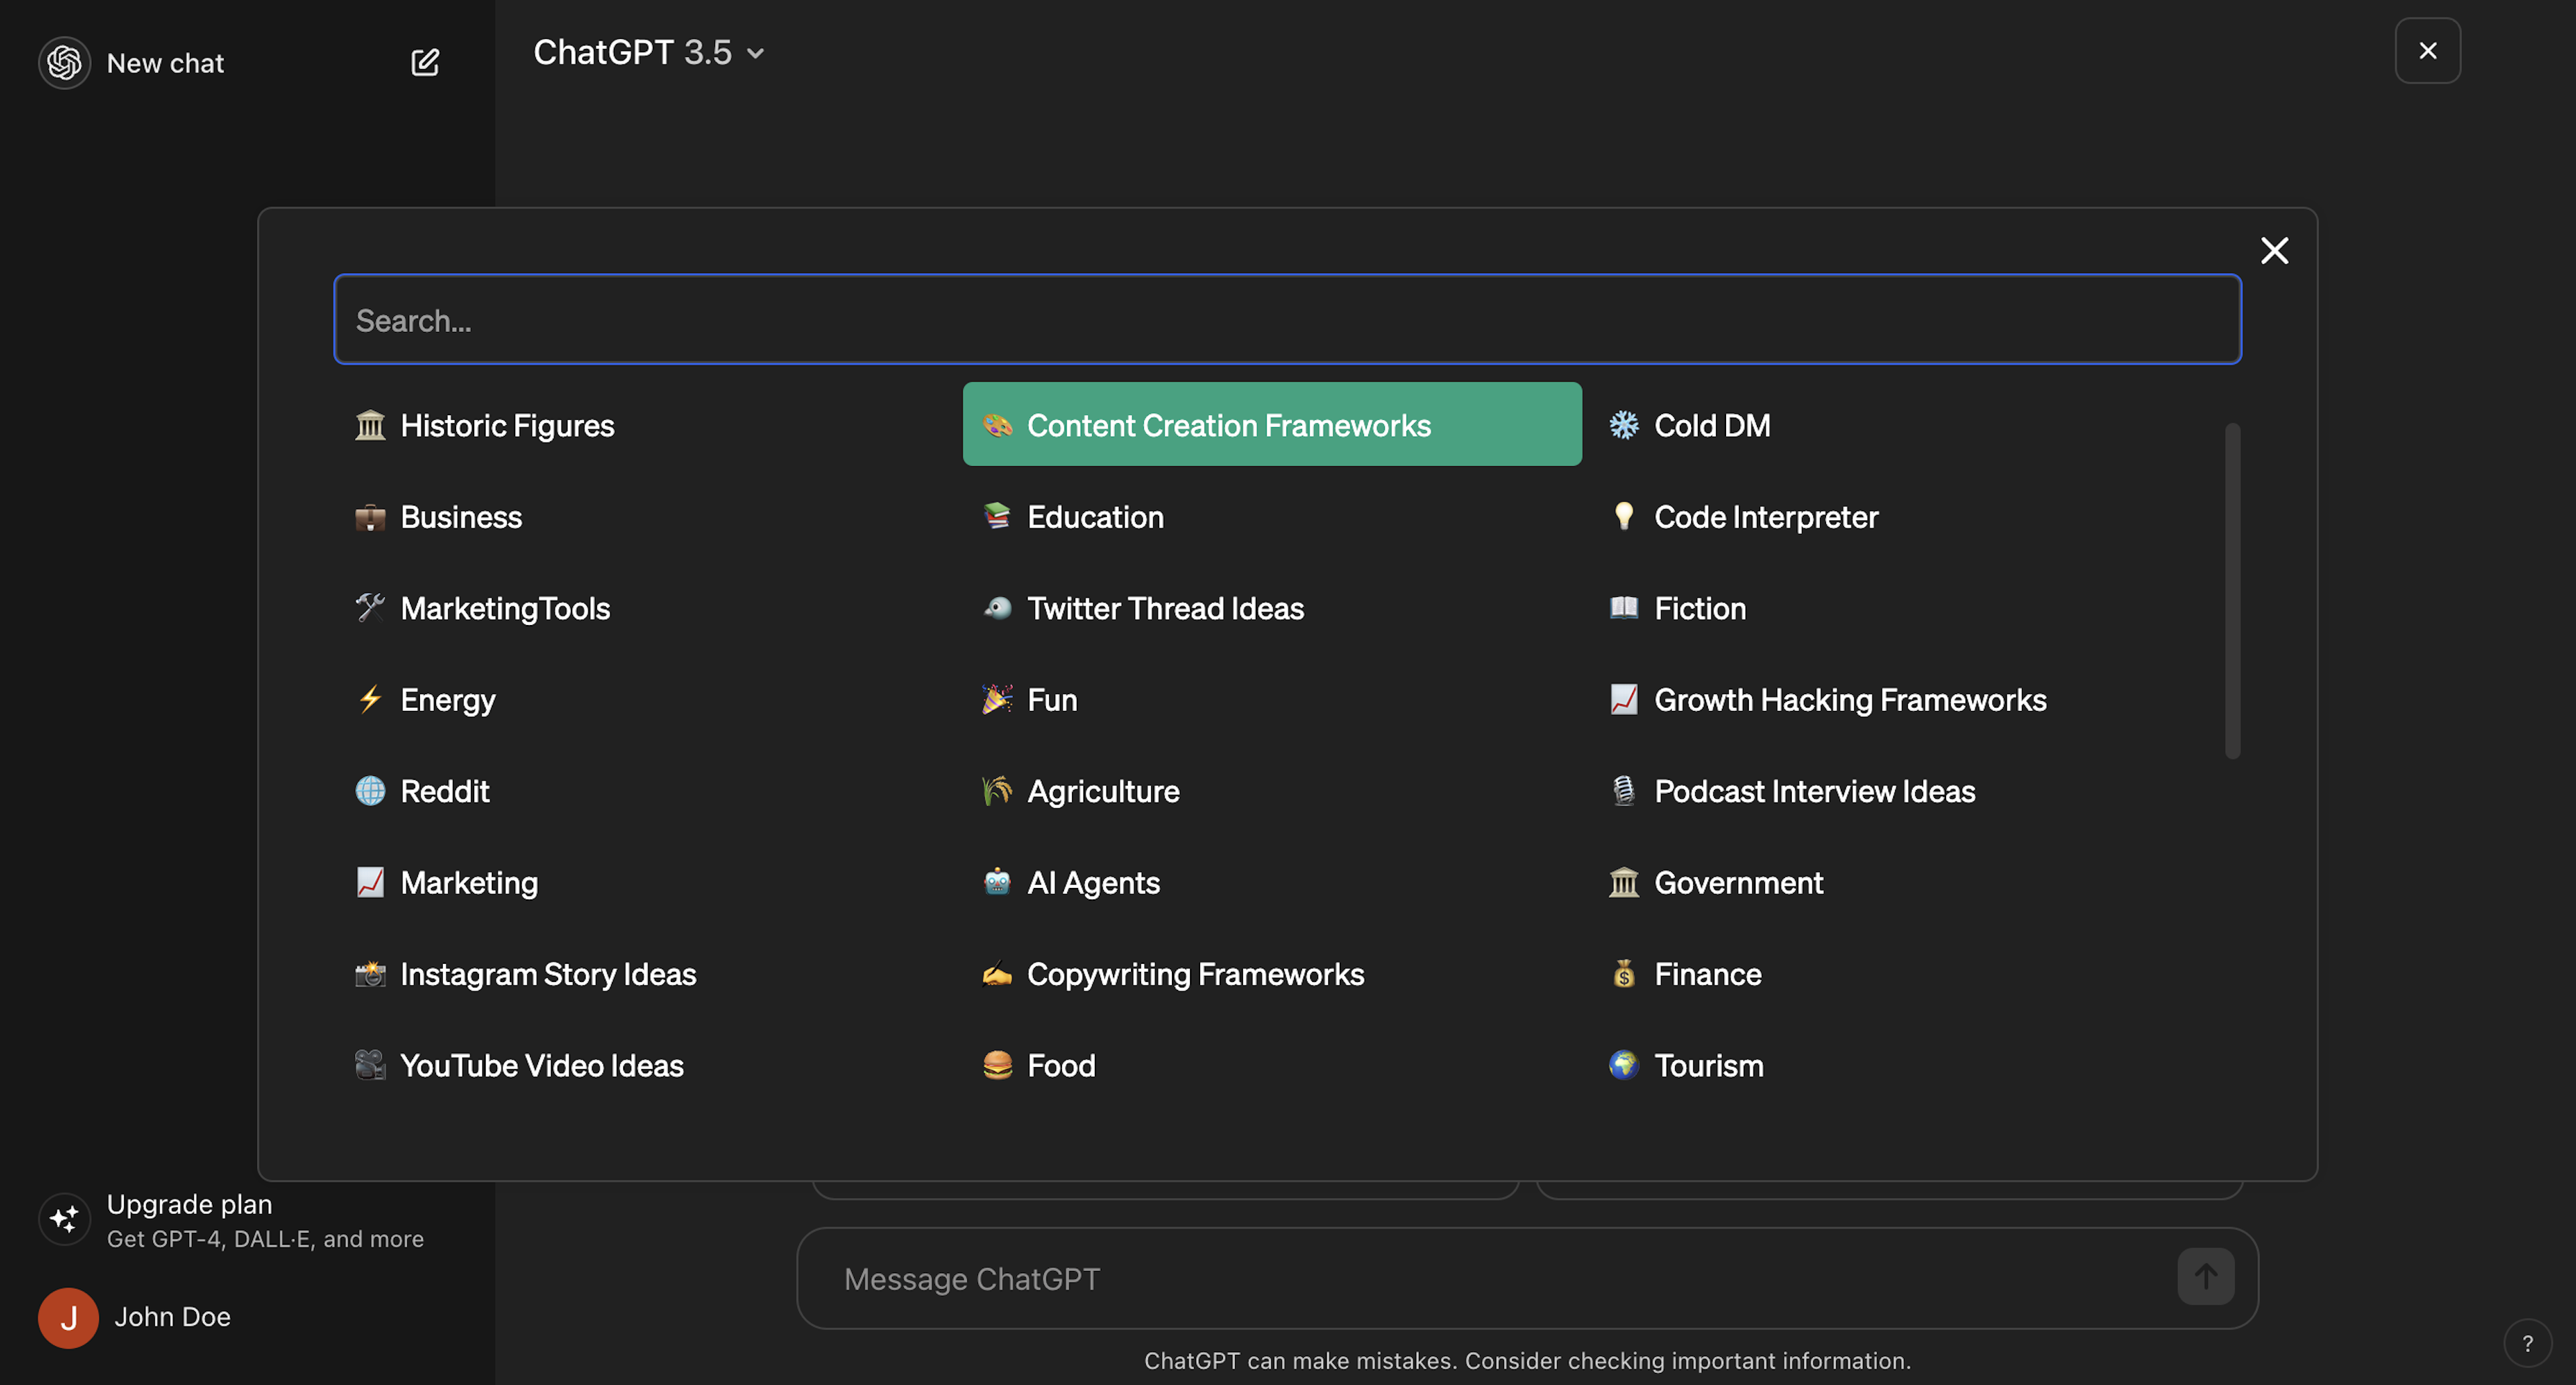The width and height of the screenshot is (2576, 1385).
Task: Click the Fun party popper icon
Action: [x=997, y=700]
